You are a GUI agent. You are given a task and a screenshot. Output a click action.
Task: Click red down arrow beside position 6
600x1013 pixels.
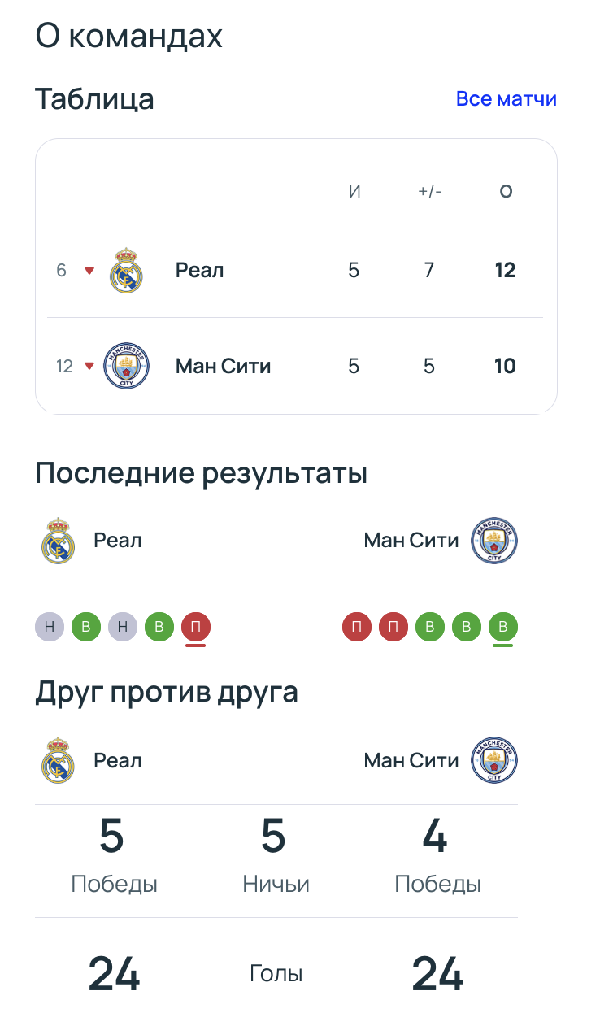pyautogui.click(x=89, y=271)
